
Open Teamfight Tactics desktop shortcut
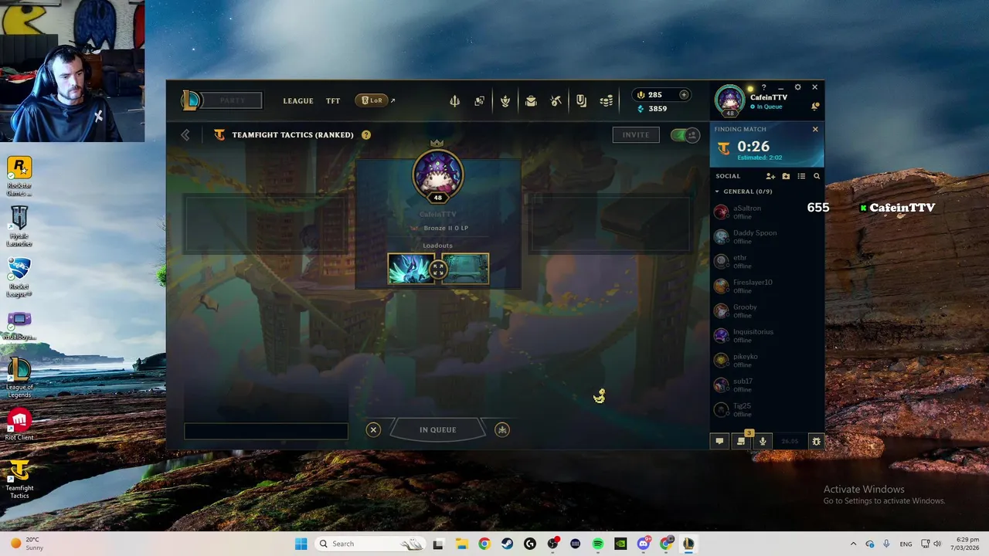pos(19,479)
